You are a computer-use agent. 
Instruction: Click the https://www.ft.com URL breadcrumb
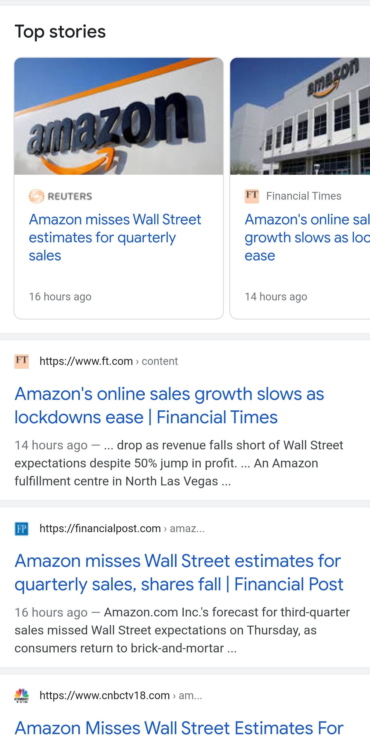pos(108,361)
